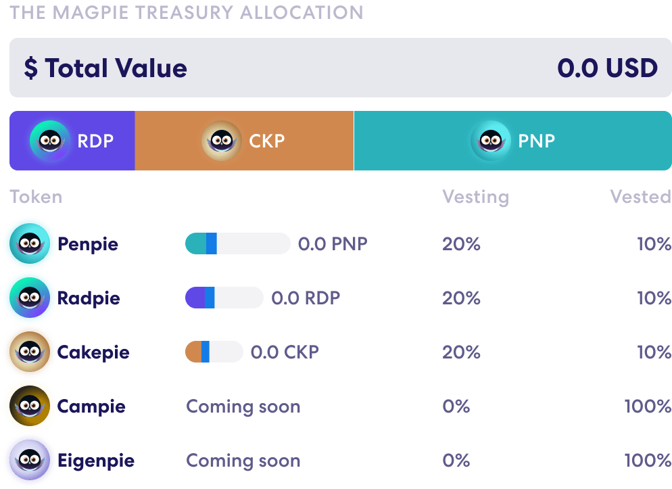
Task: Select the teal PNP allocation segment
Action: pos(513,141)
